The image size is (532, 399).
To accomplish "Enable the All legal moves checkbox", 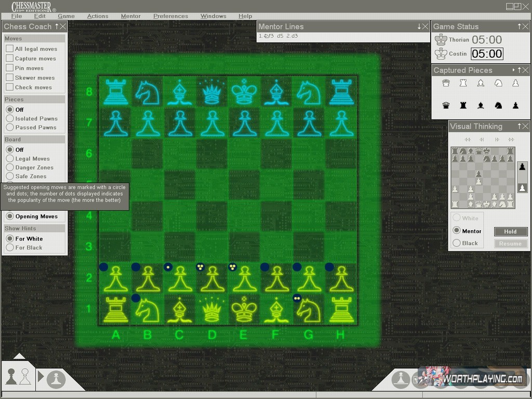I will point(9,49).
